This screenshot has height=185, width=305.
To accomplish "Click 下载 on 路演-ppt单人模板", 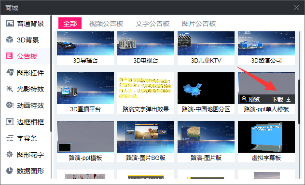I will coord(281,99).
